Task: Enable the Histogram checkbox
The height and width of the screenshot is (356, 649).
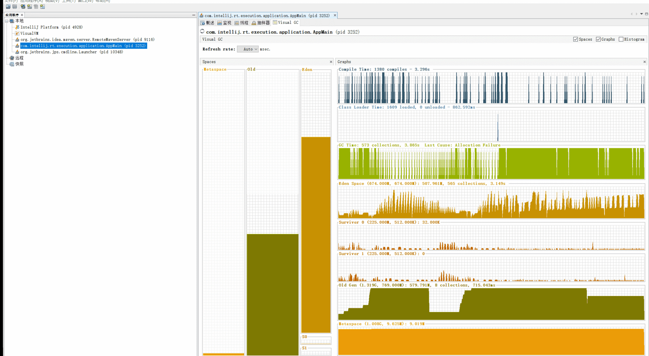Action: click(x=621, y=39)
